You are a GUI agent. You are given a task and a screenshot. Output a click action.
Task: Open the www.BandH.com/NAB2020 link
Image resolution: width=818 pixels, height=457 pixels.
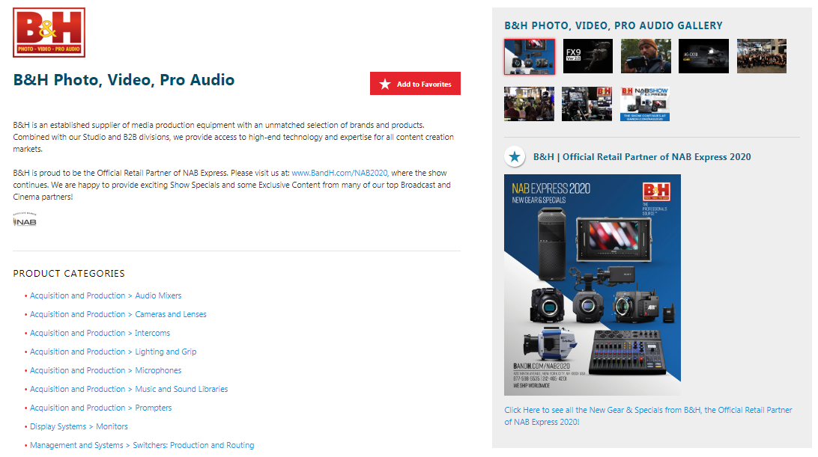(x=339, y=173)
